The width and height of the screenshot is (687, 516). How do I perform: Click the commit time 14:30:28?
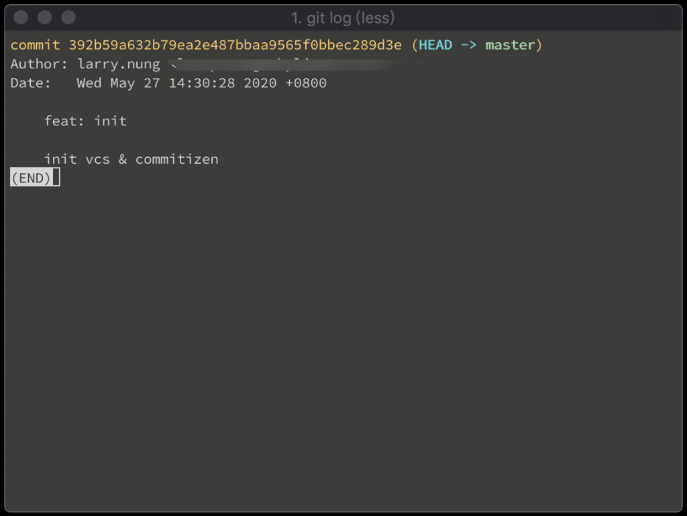click(201, 83)
